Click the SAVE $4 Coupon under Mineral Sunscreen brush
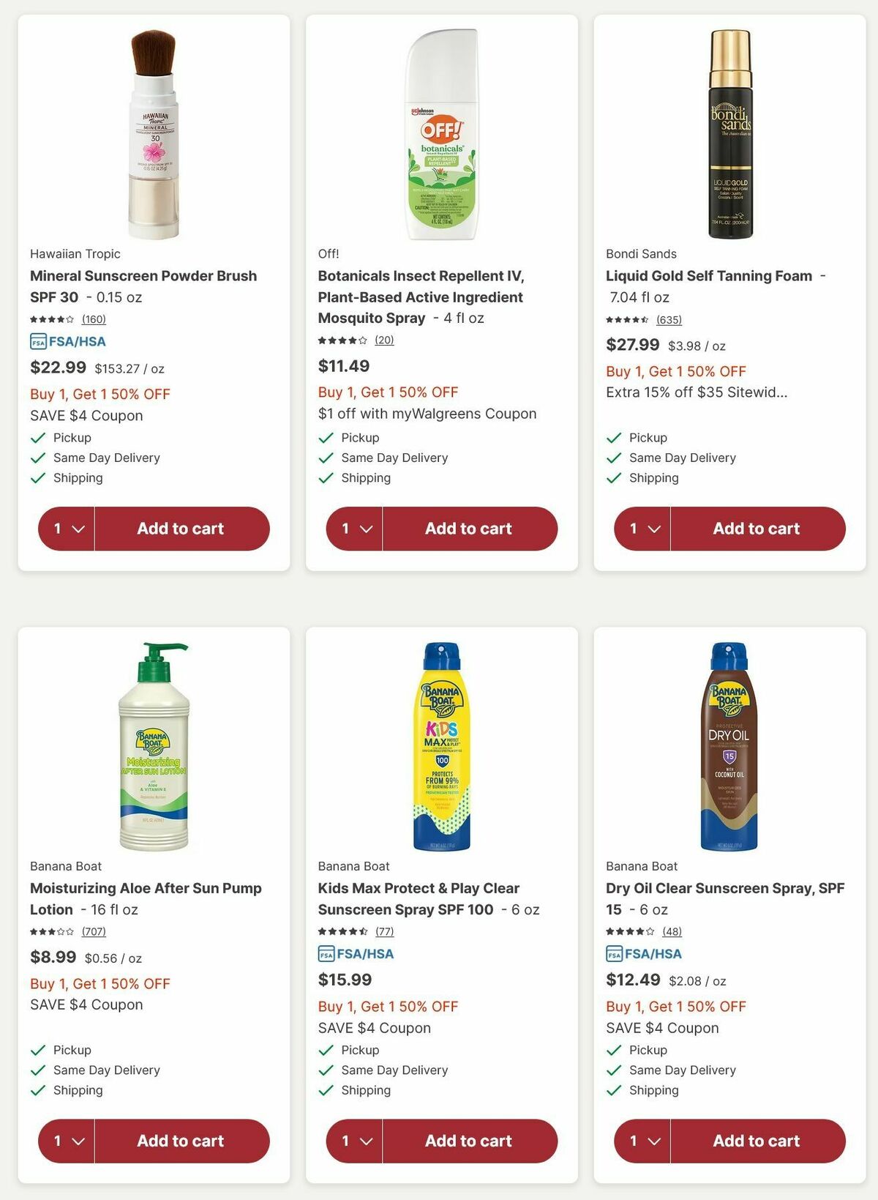The image size is (878, 1200). 86,415
